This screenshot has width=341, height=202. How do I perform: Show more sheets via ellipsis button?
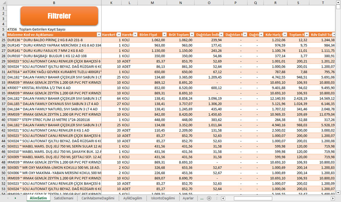pyautogui.click(x=202, y=198)
